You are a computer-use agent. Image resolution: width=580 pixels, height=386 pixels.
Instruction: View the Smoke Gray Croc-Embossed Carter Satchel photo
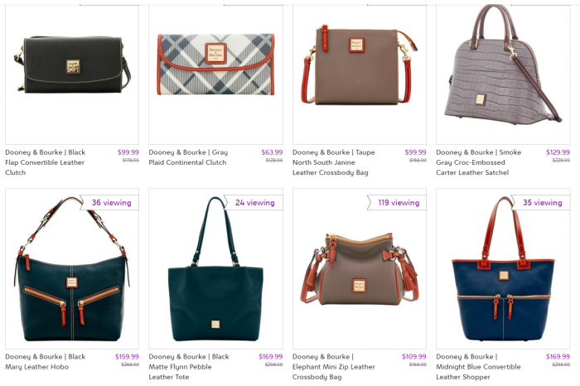(503, 65)
